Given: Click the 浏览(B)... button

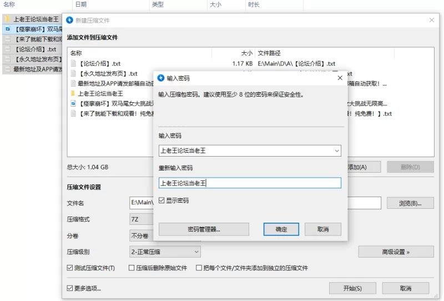Looking at the screenshot, I should (x=410, y=203).
